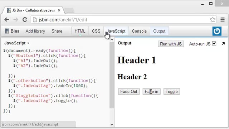This screenshot has width=229, height=129.
Task: Reload the page with refresh icon
Action: point(25,20)
